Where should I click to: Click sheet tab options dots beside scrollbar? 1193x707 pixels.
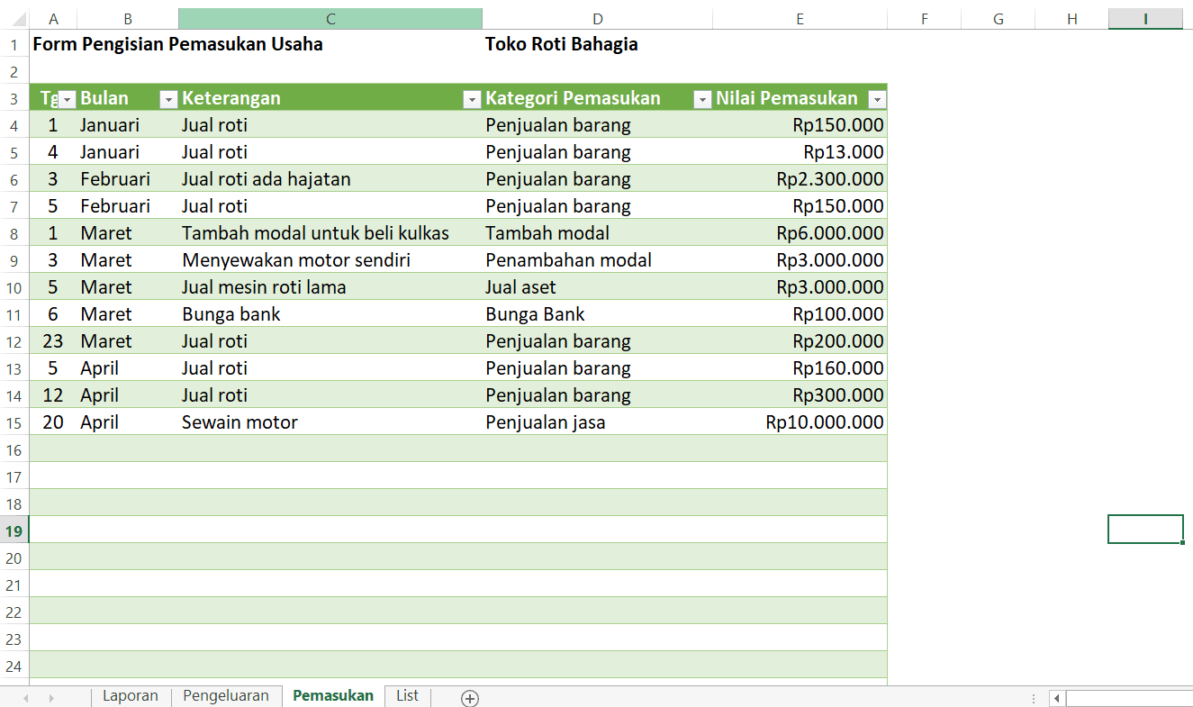click(x=1032, y=698)
